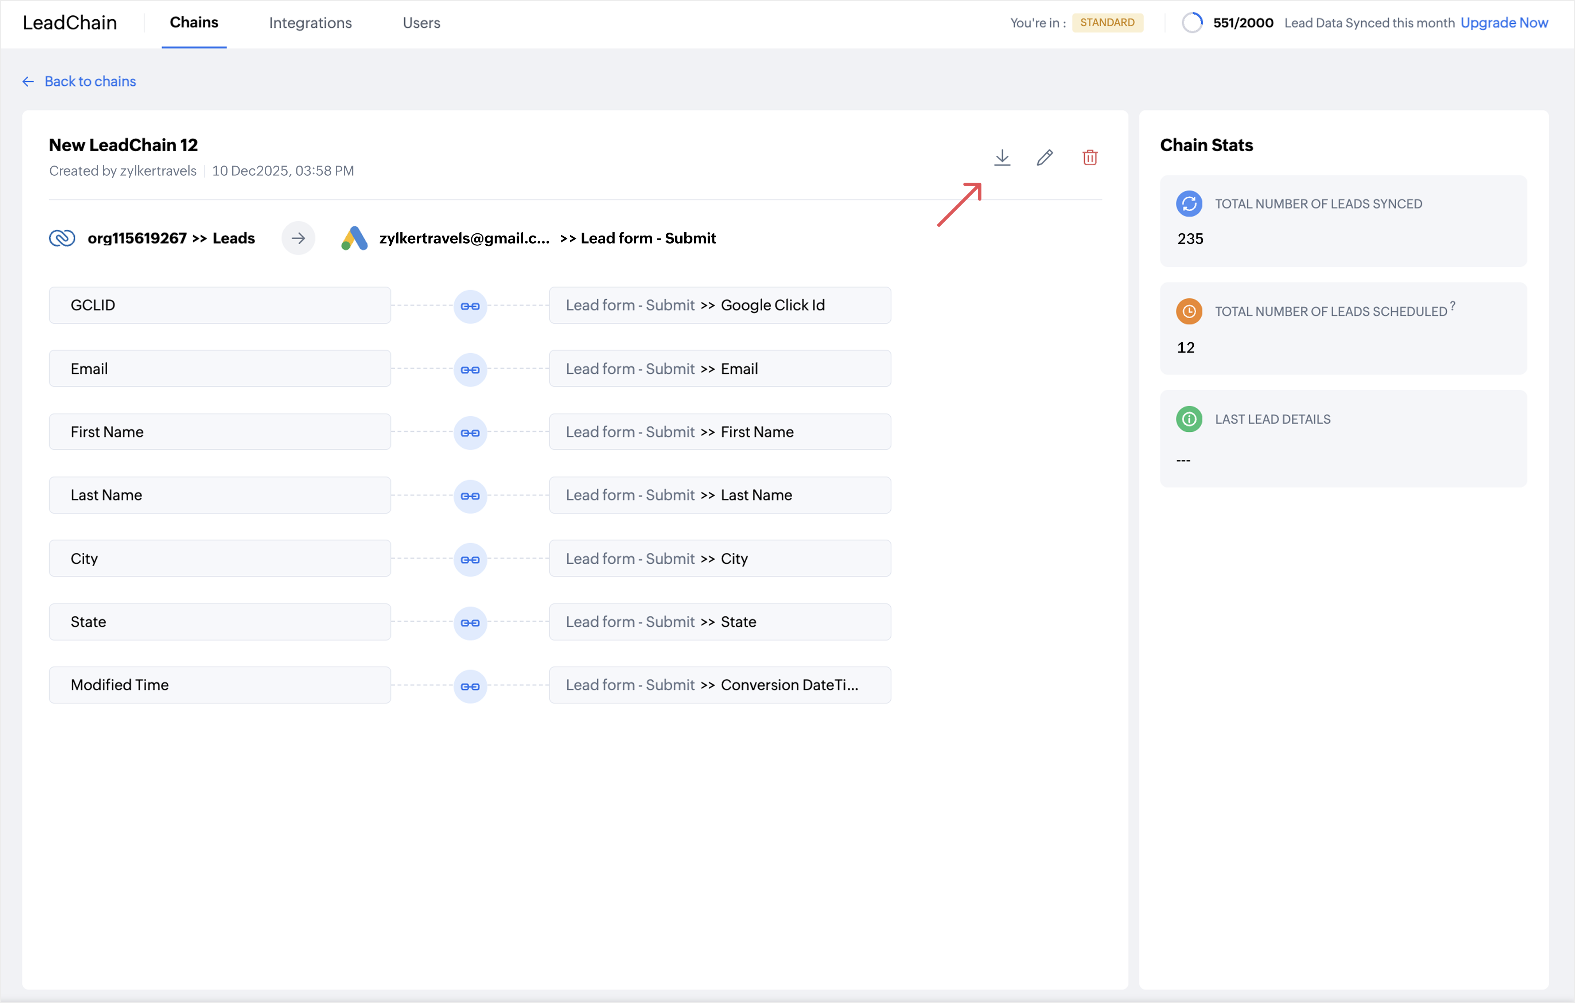1575x1003 pixels.
Task: Click the circular sync usage progress indicator
Action: coord(1192,23)
